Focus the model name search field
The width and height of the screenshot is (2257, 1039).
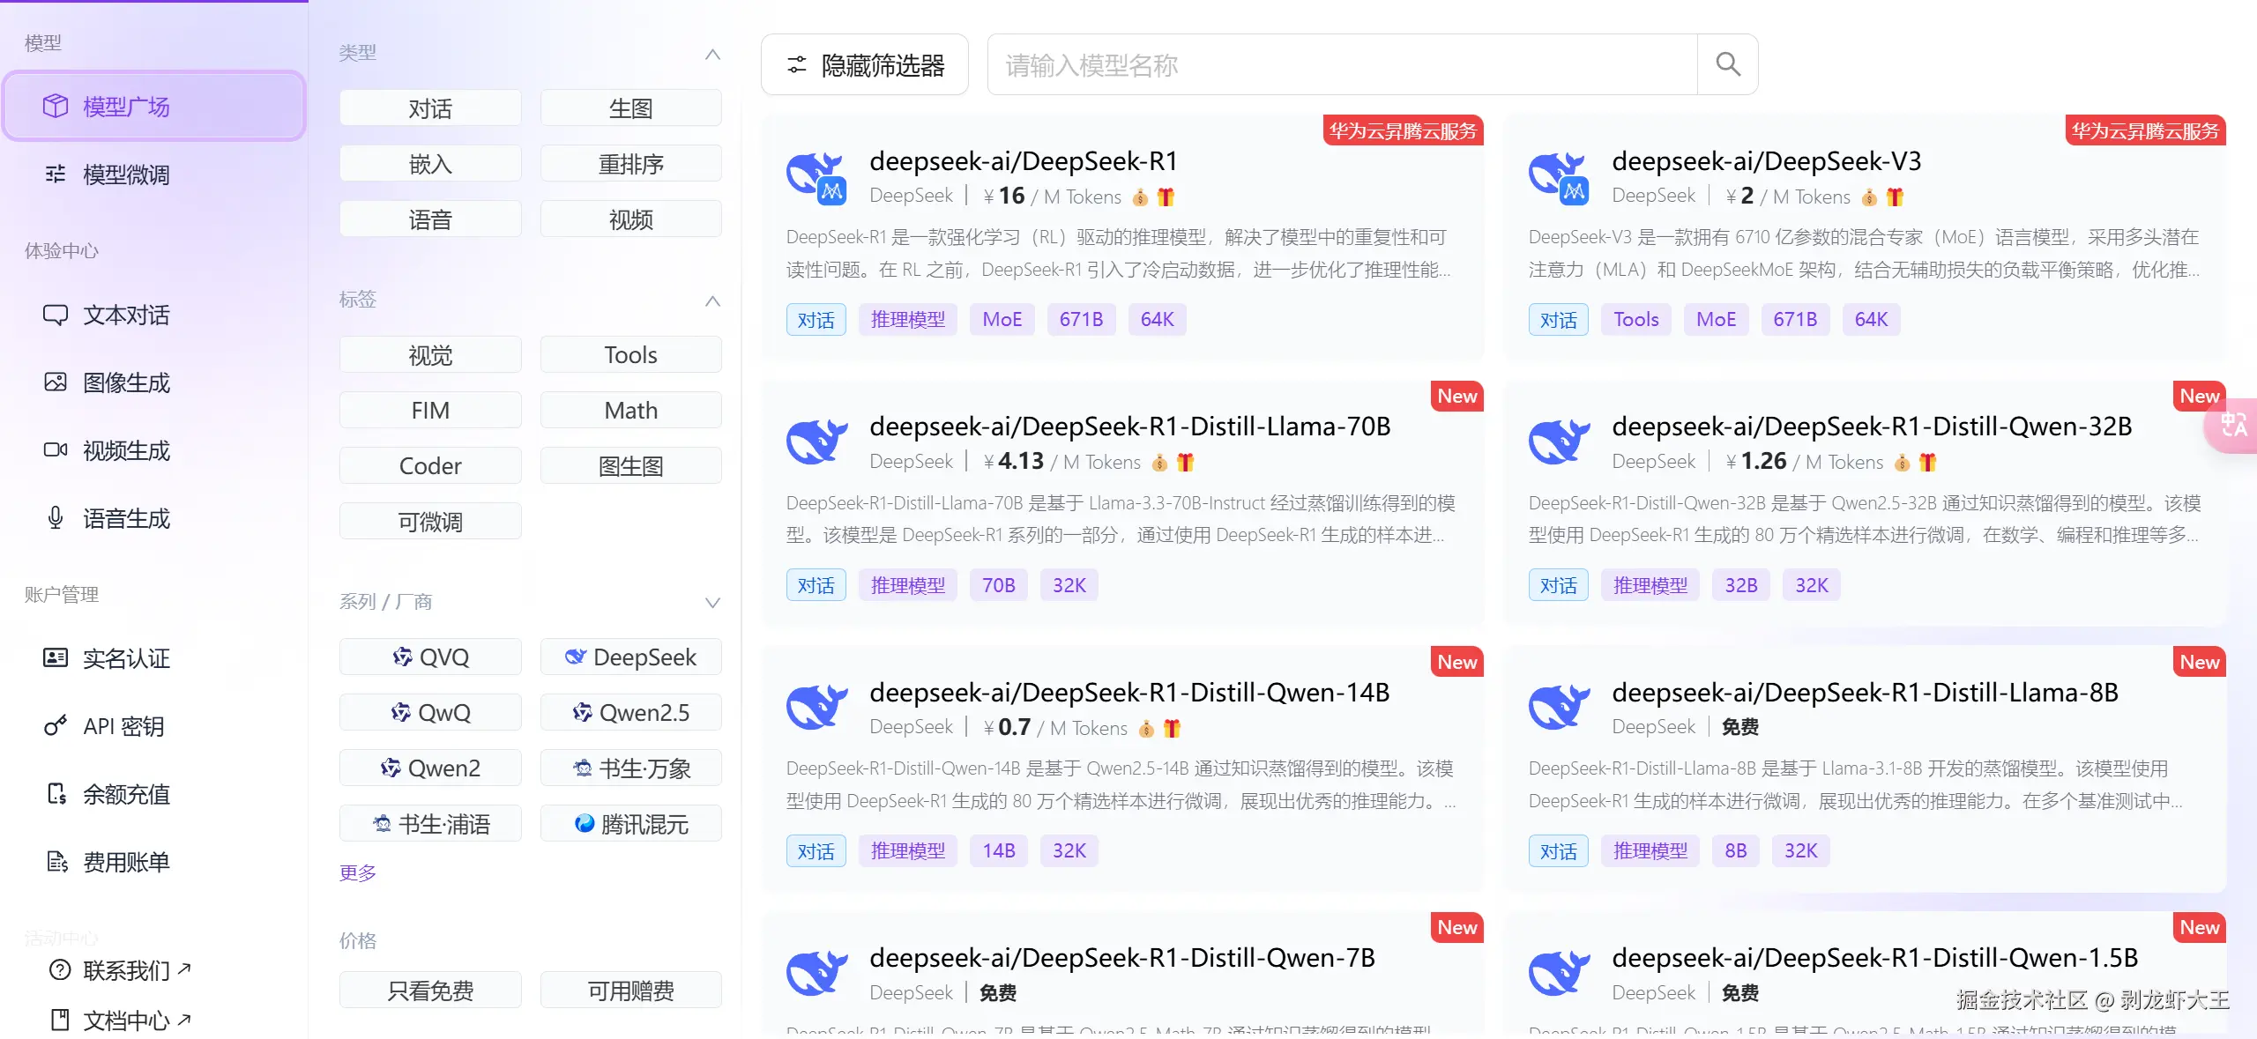click(x=1340, y=64)
